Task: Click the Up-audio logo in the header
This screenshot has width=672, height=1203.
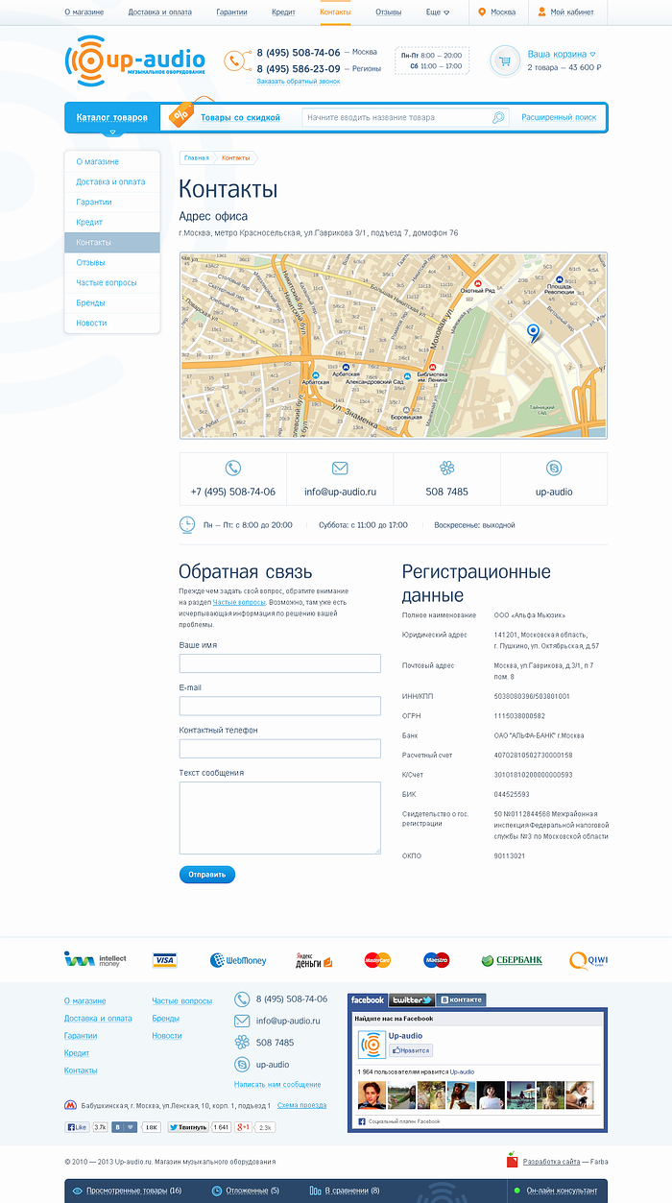Action: pyautogui.click(x=134, y=61)
